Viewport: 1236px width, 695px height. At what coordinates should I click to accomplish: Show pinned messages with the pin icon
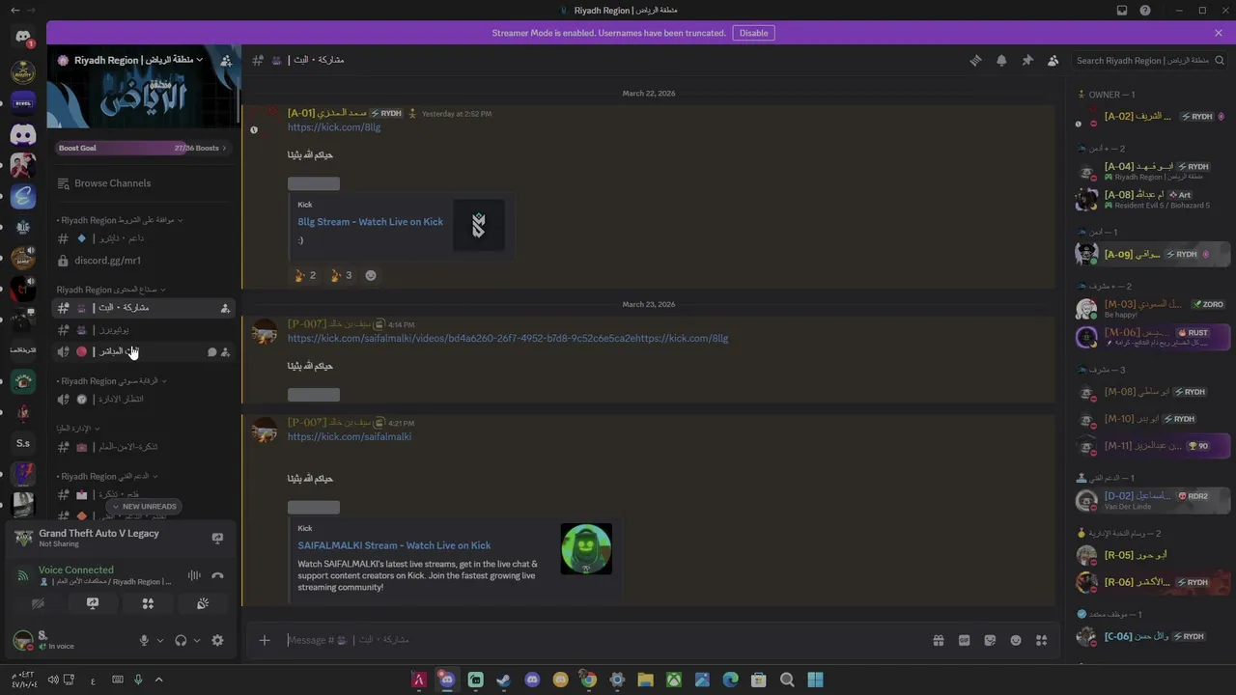coord(1027,60)
